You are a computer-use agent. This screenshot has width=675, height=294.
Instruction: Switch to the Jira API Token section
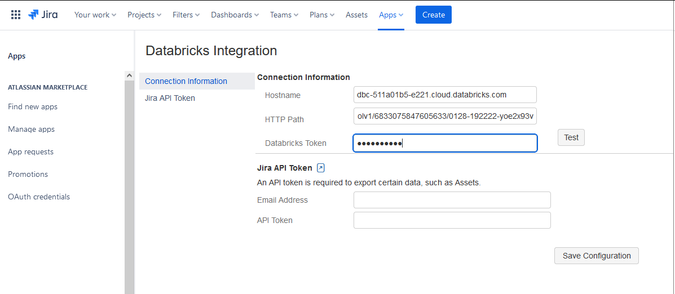pyautogui.click(x=170, y=98)
